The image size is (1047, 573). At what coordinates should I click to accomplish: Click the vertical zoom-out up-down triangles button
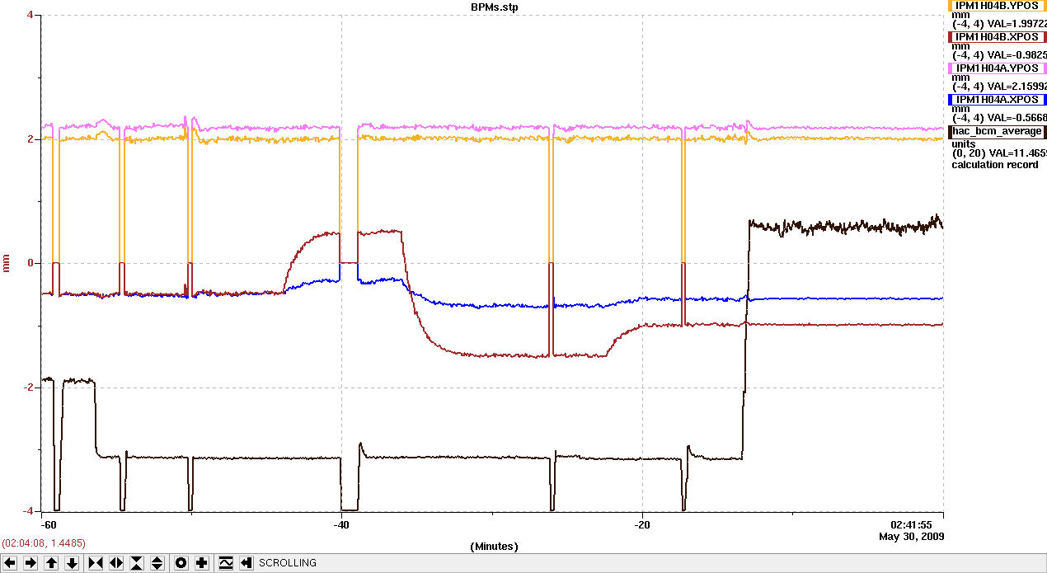pos(157,563)
